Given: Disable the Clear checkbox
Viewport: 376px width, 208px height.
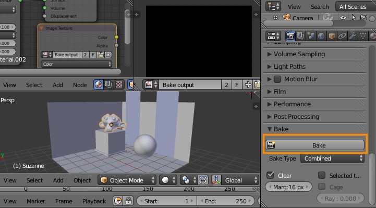Looking at the screenshot, I should coord(270,175).
